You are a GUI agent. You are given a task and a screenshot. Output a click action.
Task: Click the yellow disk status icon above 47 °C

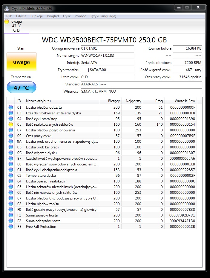(x=7, y=21)
